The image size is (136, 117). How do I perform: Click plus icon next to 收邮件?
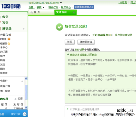pos(22,81)
